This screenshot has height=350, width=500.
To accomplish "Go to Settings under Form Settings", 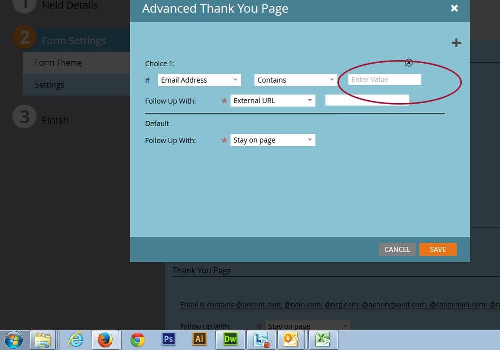I will [49, 85].
